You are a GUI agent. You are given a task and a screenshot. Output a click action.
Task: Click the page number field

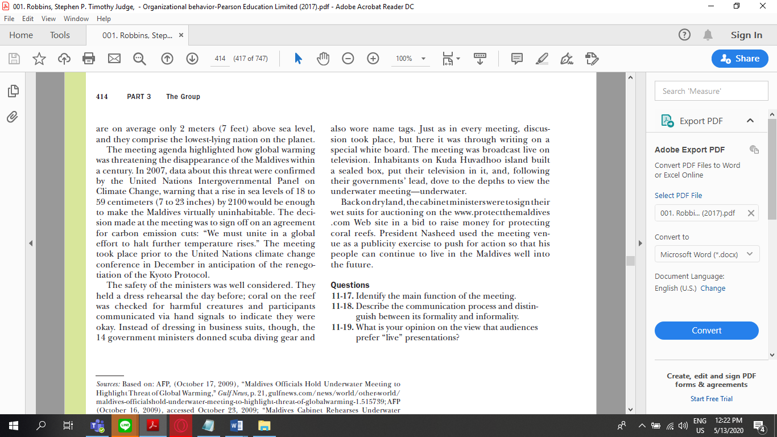[x=220, y=59]
